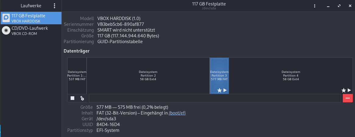Click the hard disk icon in sidebar
The height and width of the screenshot is (137, 355).
coord(6,18)
